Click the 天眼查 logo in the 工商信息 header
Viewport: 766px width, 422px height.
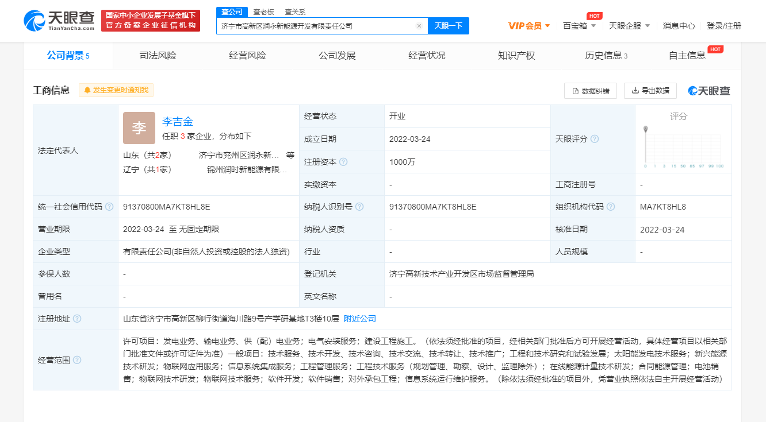pos(709,91)
